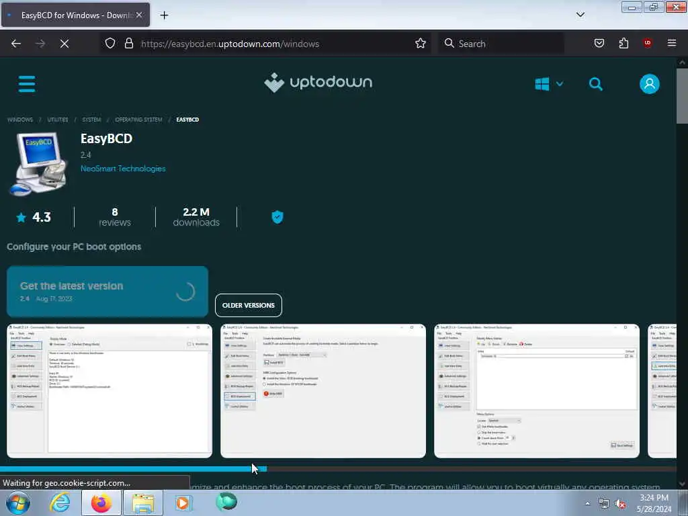The height and width of the screenshot is (516, 688).
Task: Open the Windows platform selector
Action: (x=549, y=84)
